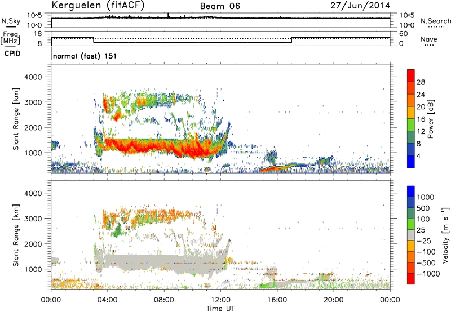The width and height of the screenshot is (451, 312).
Task: Click the '08:00' time axis tick label
Action: click(x=164, y=300)
